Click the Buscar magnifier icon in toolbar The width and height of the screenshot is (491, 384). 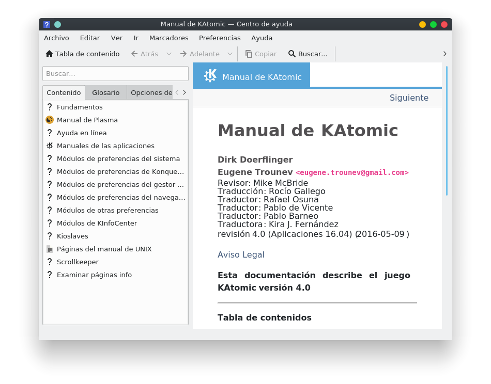point(292,54)
